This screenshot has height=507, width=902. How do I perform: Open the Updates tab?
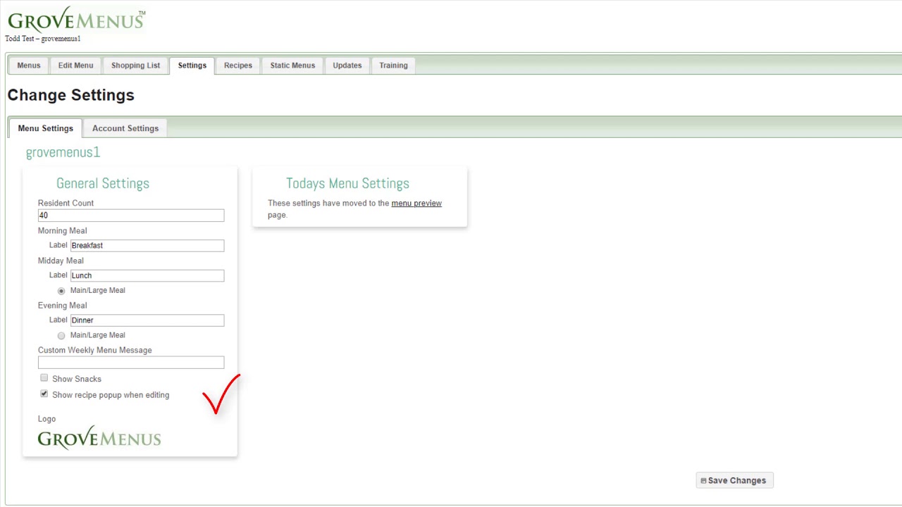coord(347,65)
